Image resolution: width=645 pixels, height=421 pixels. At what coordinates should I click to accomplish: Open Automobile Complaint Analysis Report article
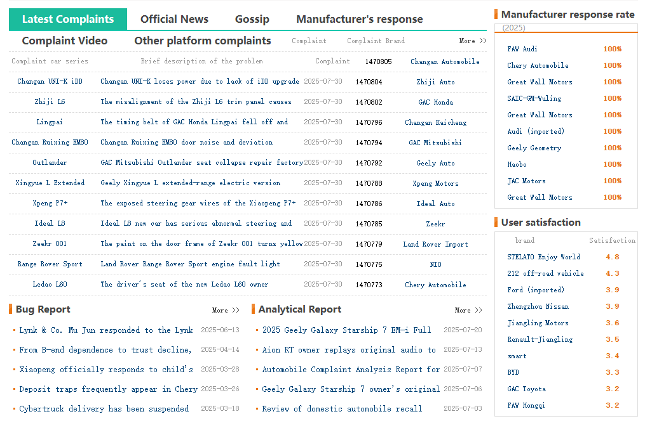[x=351, y=369]
